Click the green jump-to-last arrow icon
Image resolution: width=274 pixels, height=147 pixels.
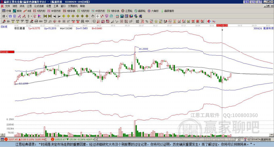point(50,16)
